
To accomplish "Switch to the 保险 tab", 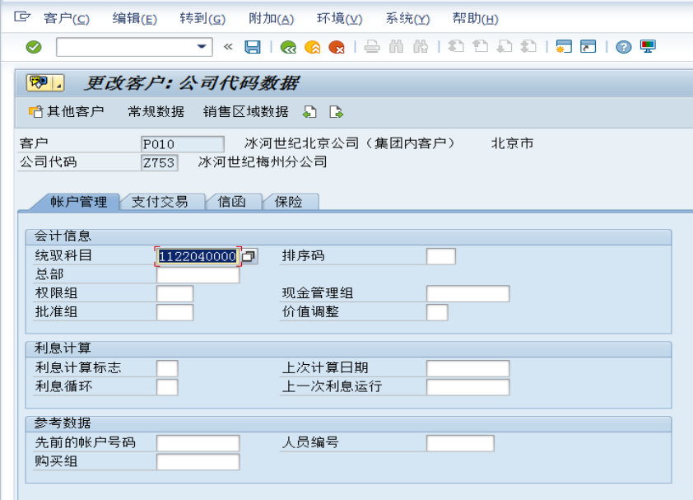I will click(288, 202).
